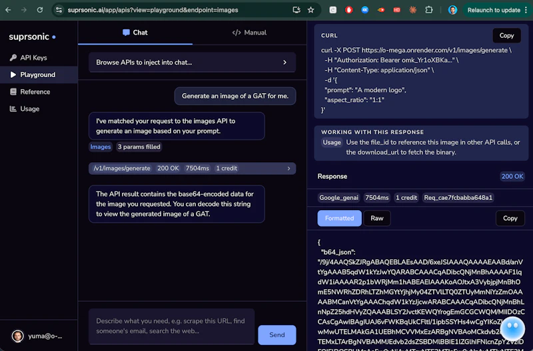Click the b64_json key in response
The width and height of the screenshot is (533, 351).
338,253
